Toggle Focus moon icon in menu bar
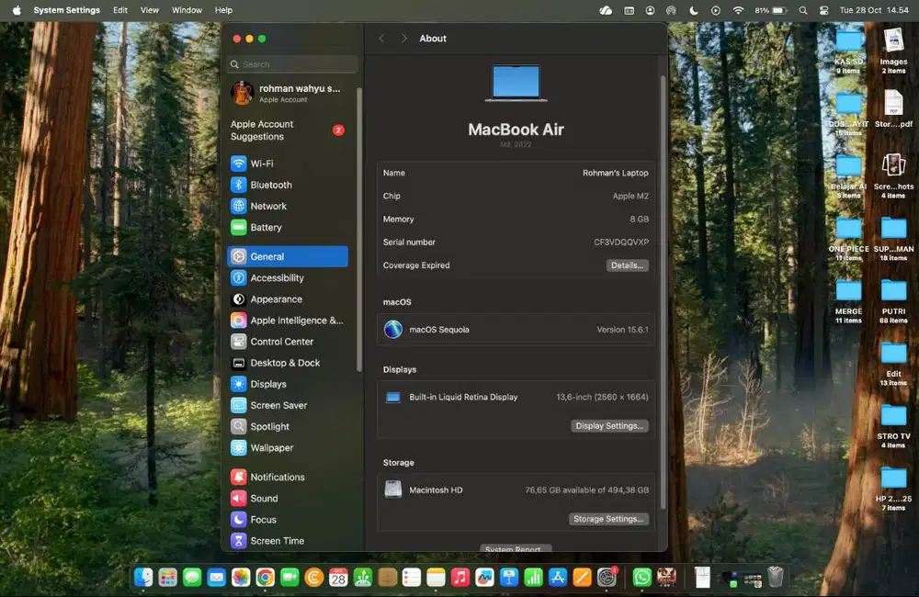This screenshot has width=919, height=597. coord(694,10)
